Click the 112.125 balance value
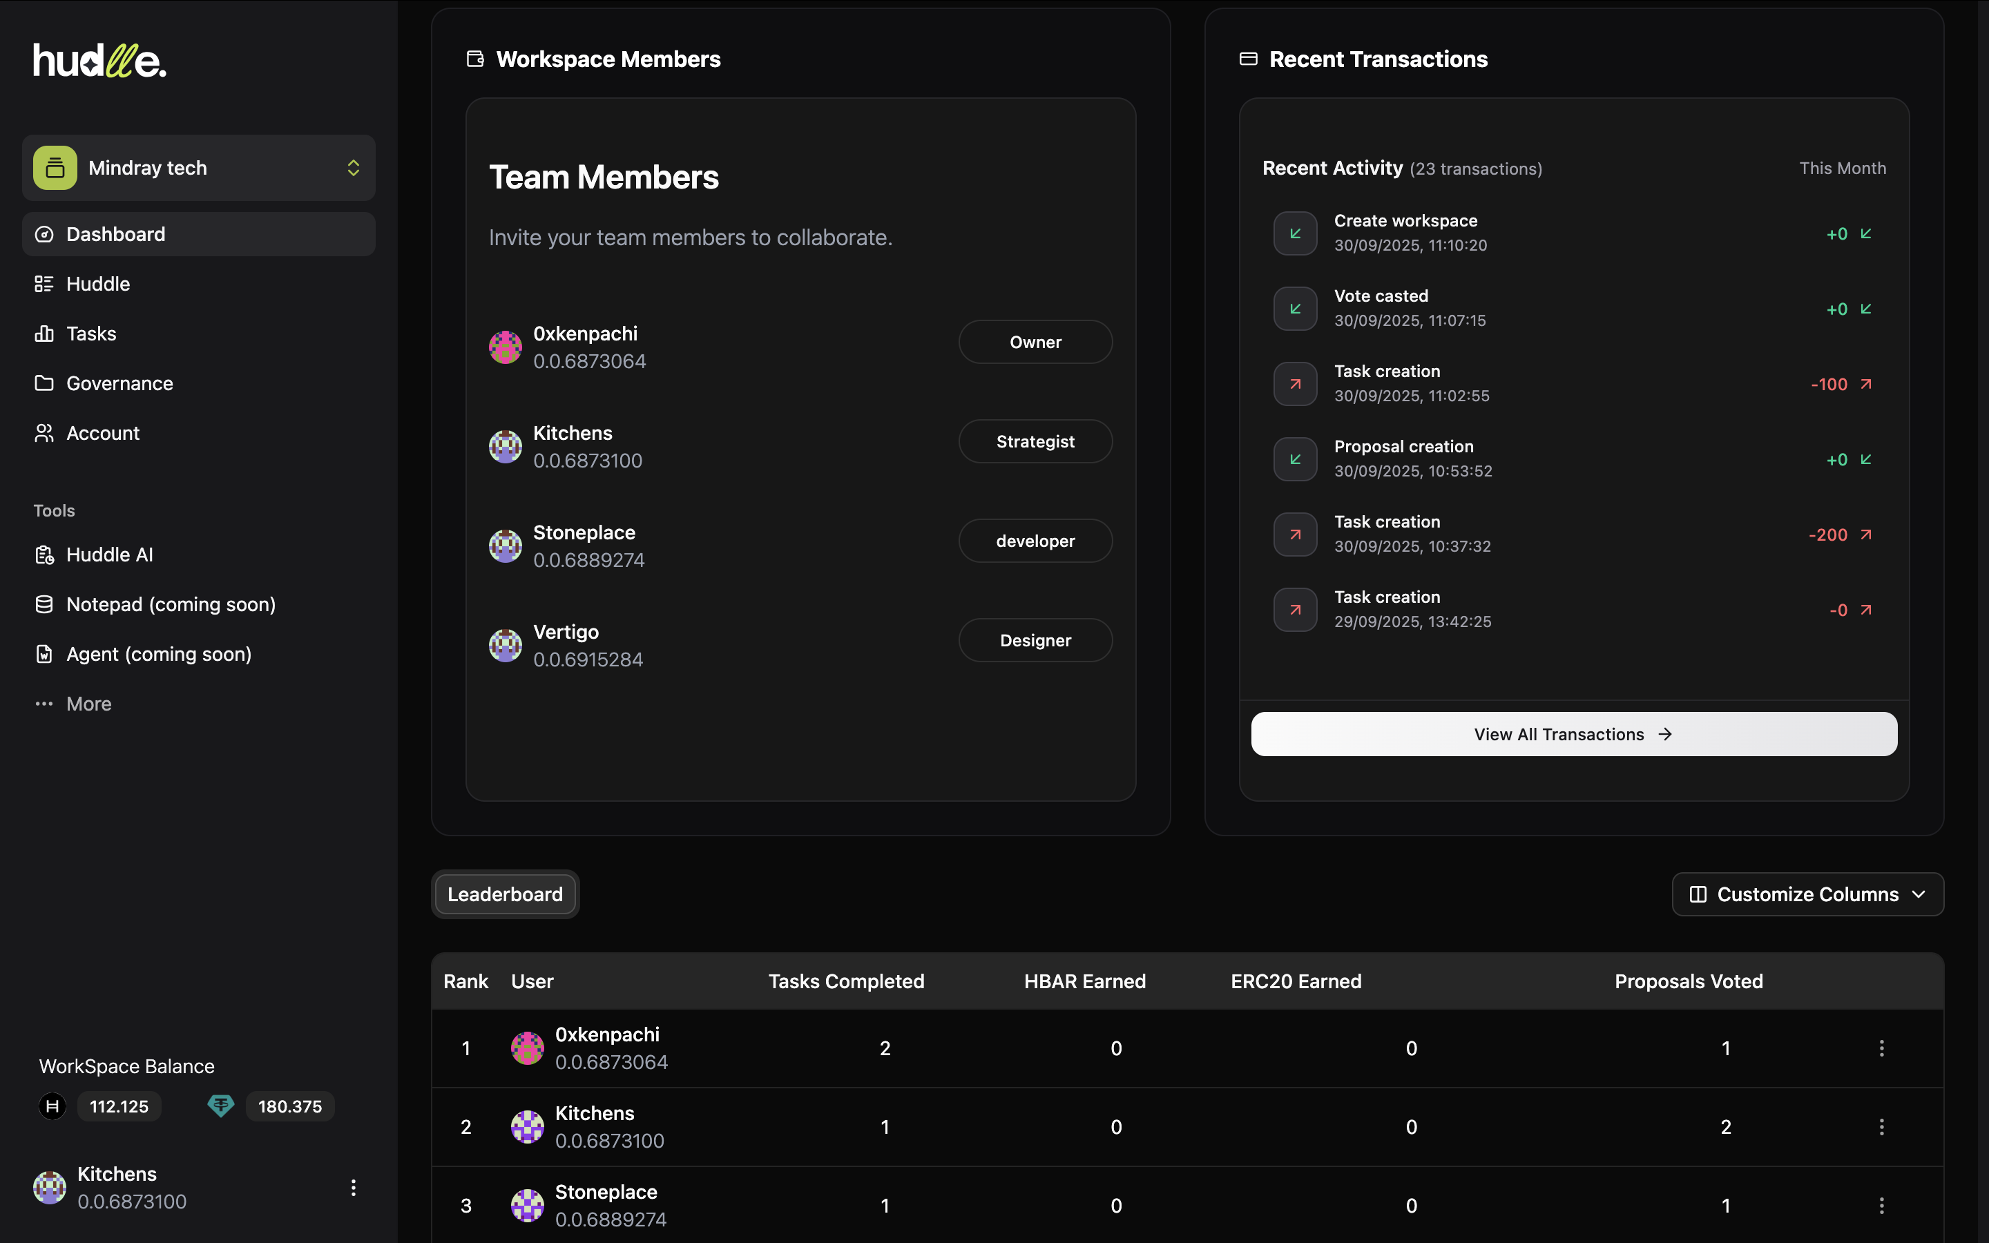This screenshot has width=1989, height=1243. (x=119, y=1106)
